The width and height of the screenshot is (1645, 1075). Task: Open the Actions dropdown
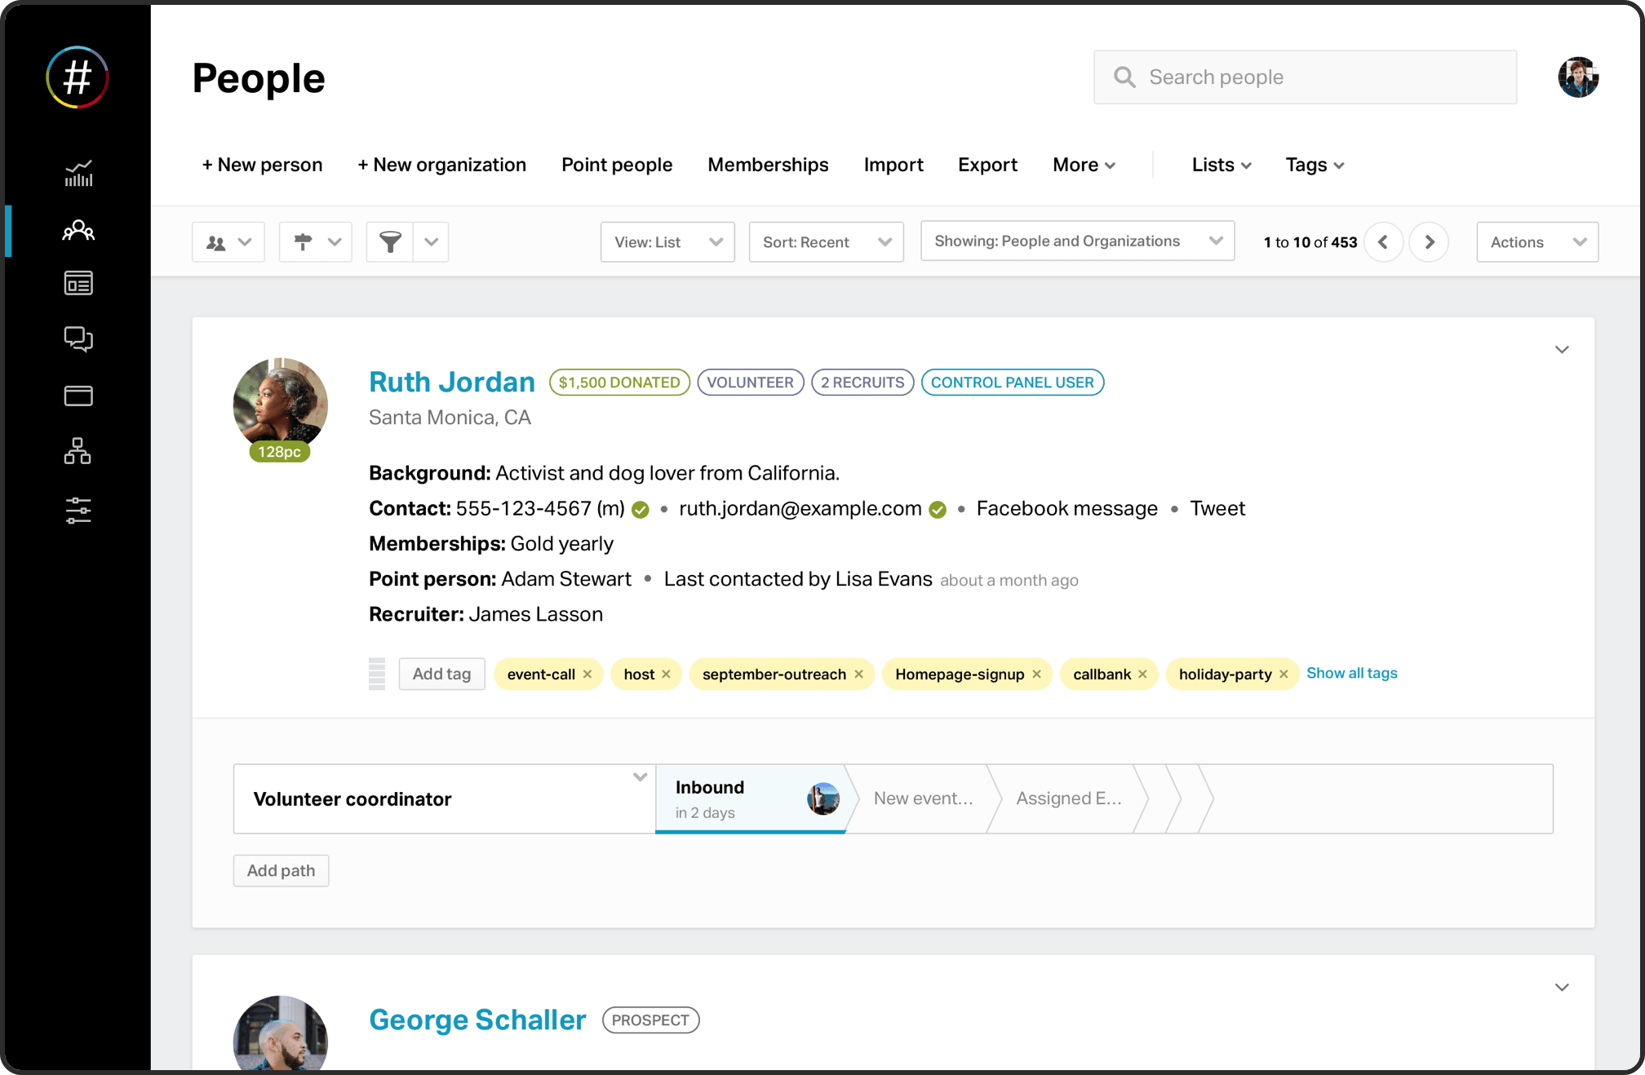pyautogui.click(x=1537, y=242)
